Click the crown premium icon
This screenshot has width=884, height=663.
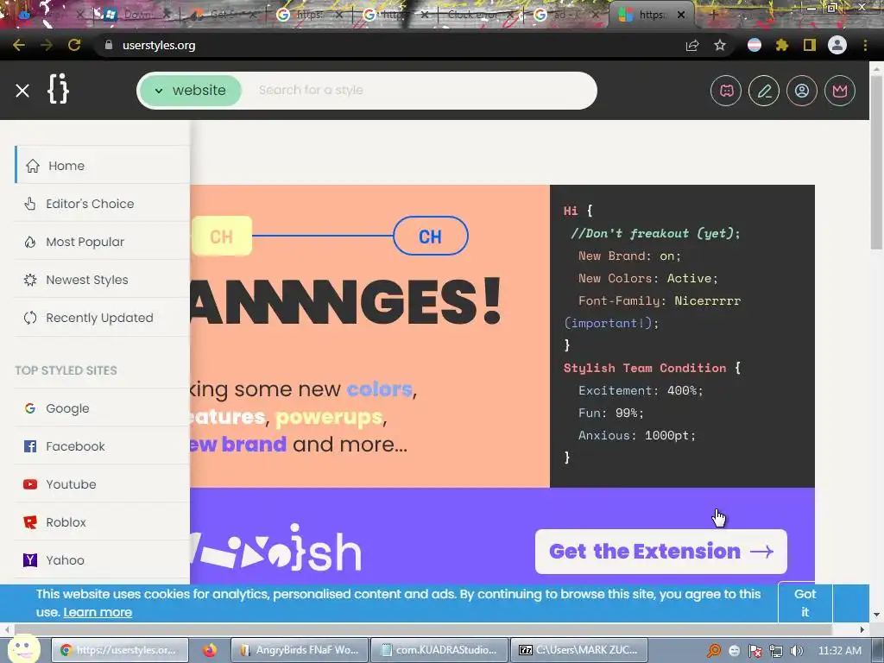tap(840, 91)
